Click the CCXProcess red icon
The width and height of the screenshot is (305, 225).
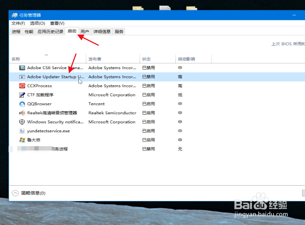[22, 86]
